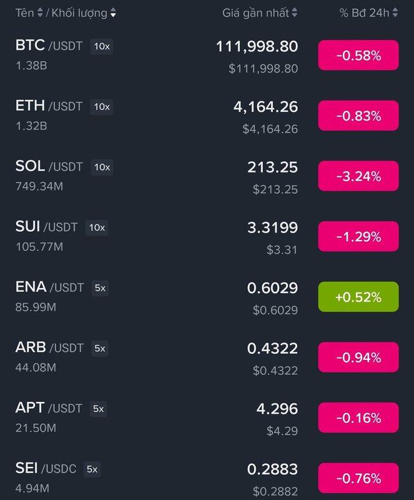Sort by Giá gần nhất price arrows
This screenshot has width=414, height=500.
click(x=295, y=12)
